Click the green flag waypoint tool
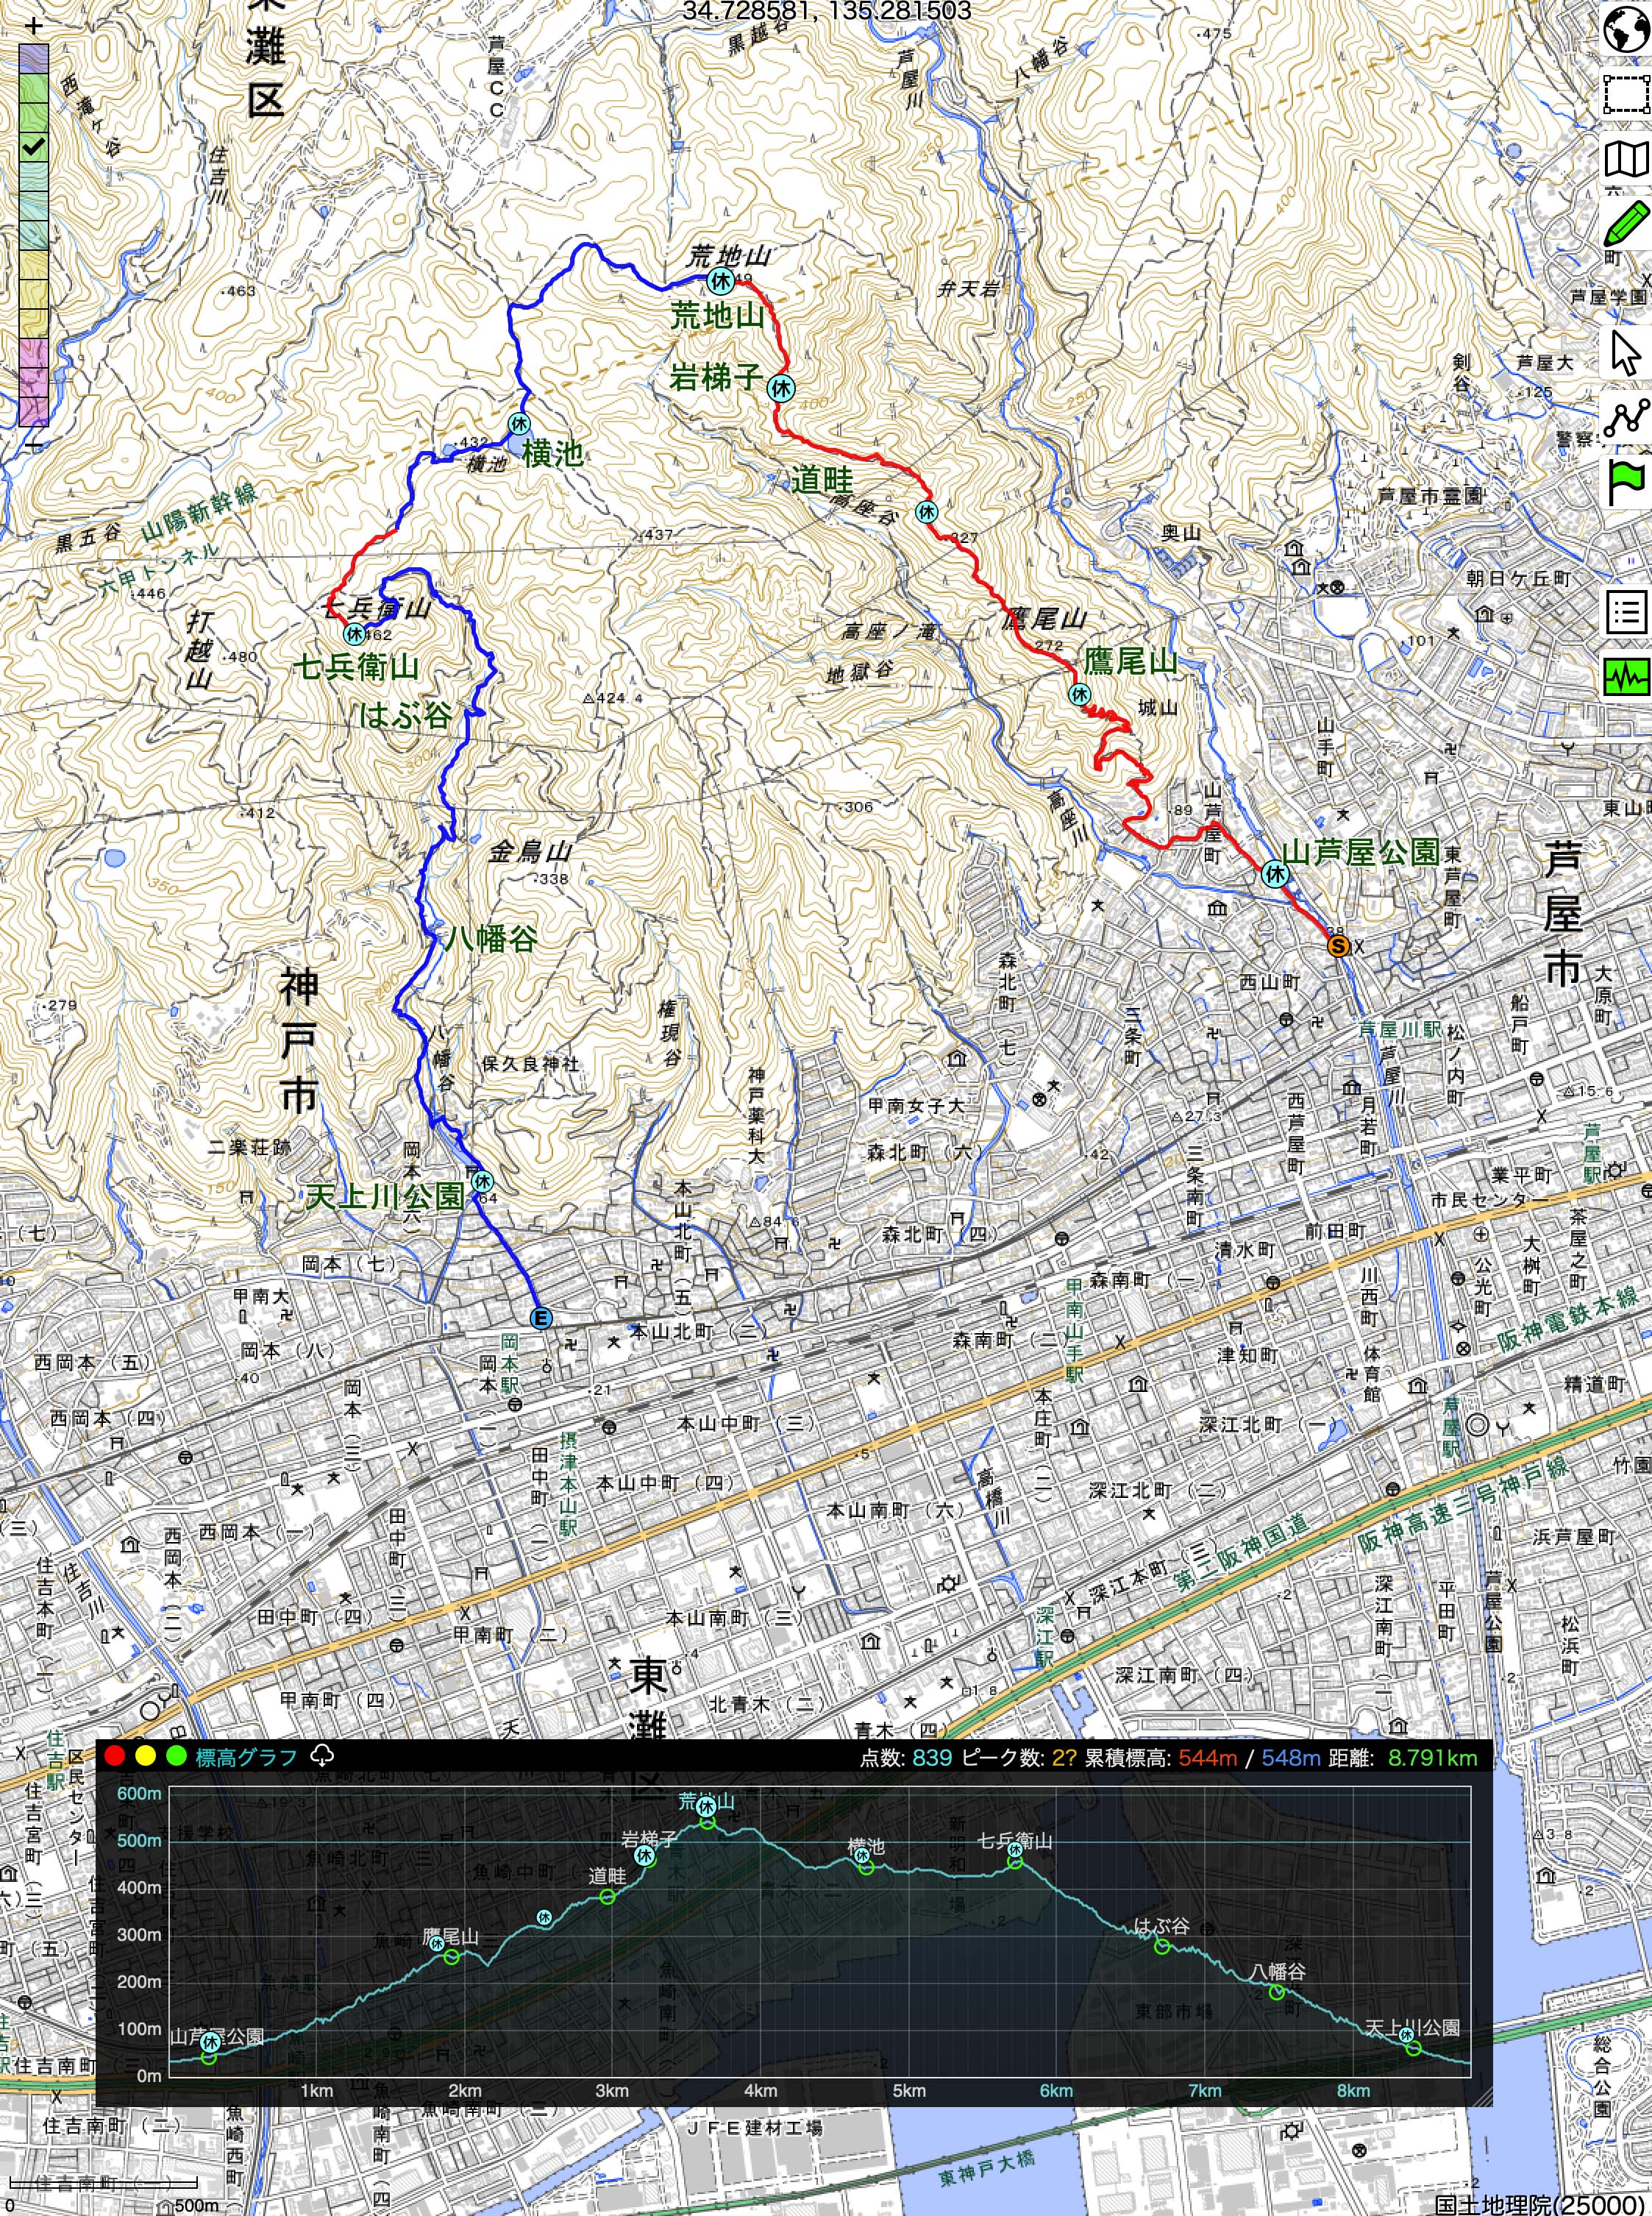1652x2216 pixels. click(1626, 482)
